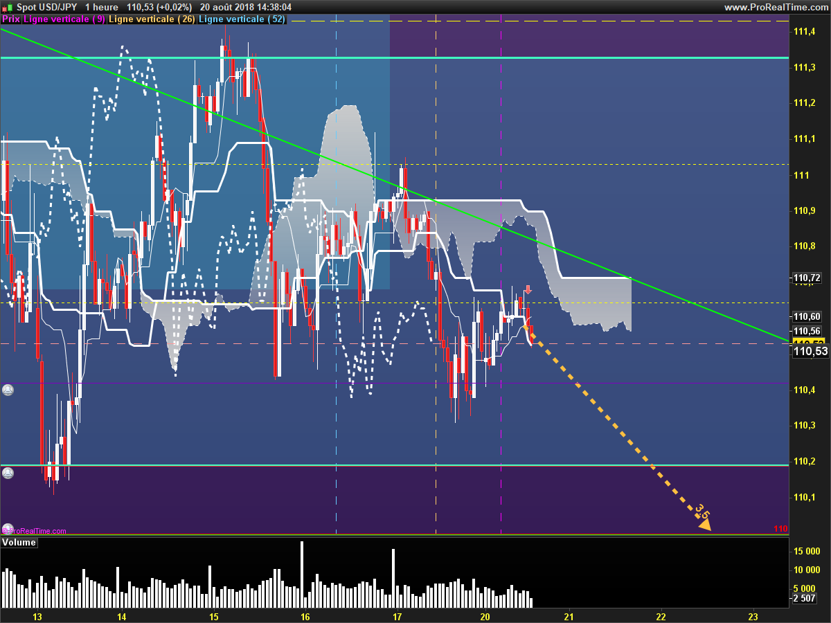Image resolution: width=831 pixels, height=623 pixels.
Task: Click date 20 on the time axis
Action: [x=485, y=616]
